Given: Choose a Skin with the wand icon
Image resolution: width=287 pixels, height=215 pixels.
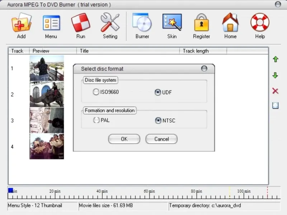Looking at the screenshot, I should (x=172, y=22).
